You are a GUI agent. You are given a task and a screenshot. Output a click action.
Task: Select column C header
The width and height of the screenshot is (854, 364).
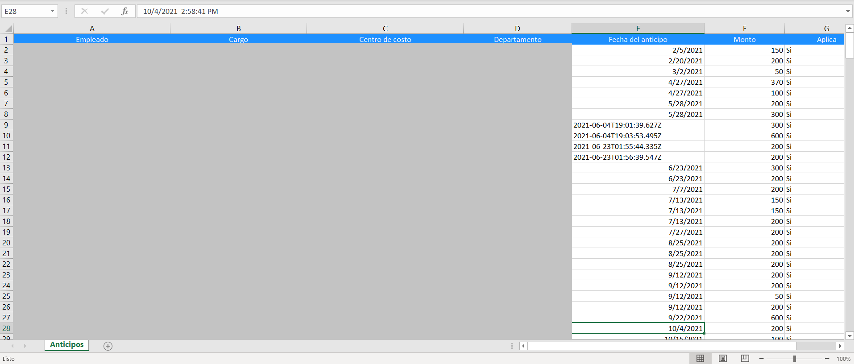[x=385, y=29]
